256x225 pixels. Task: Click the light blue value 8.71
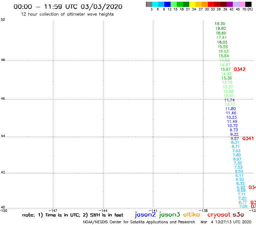point(236,147)
